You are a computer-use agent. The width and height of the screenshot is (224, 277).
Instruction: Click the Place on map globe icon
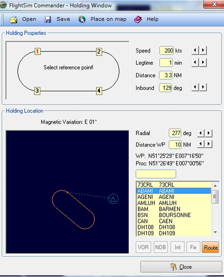tap(82, 19)
